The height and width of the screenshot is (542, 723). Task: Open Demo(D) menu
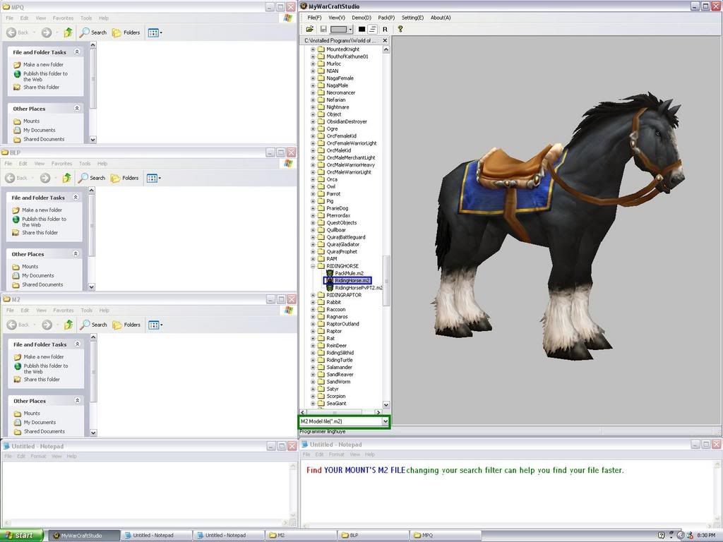tap(361, 18)
